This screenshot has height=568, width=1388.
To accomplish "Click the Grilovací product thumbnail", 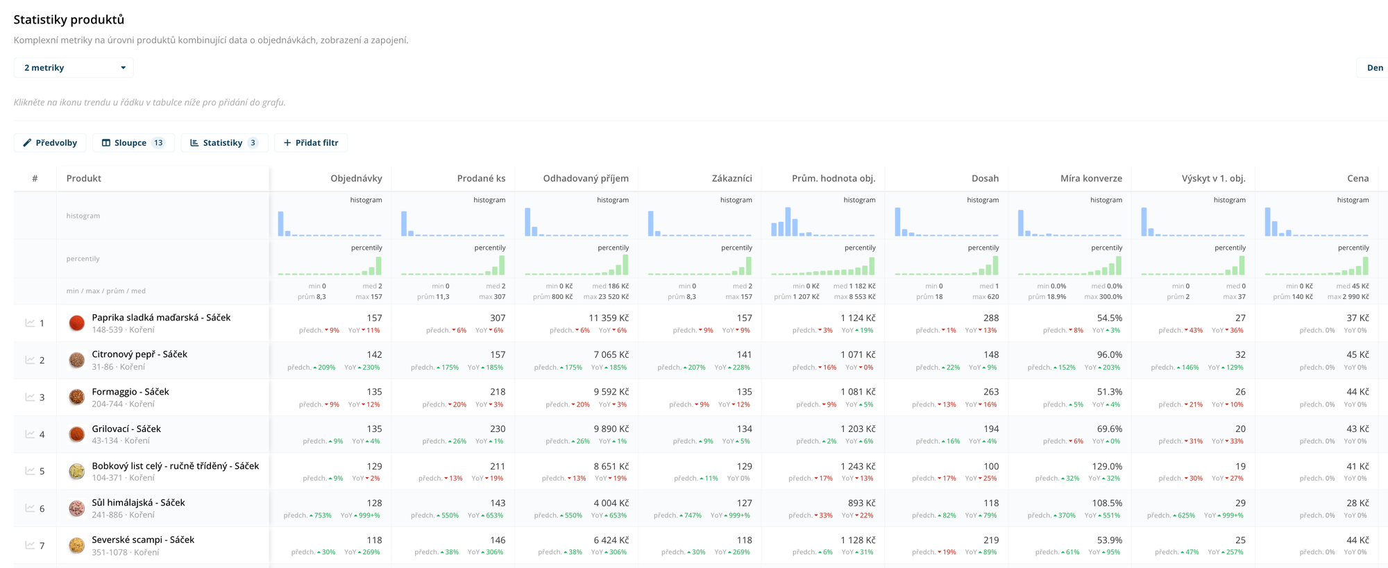I will (x=77, y=434).
